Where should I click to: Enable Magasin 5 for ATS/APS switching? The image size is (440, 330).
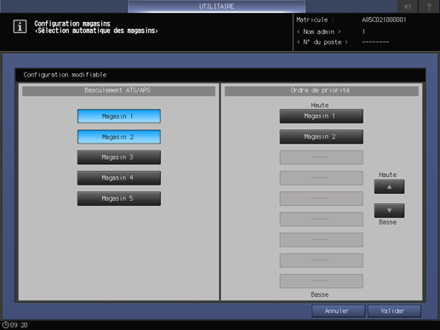[x=119, y=198]
